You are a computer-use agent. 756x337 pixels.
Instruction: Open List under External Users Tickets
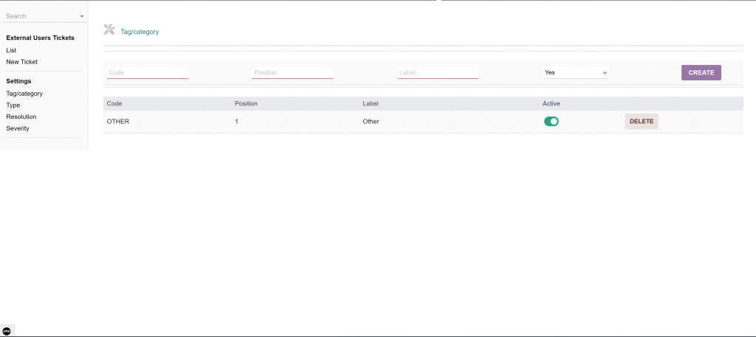(x=11, y=51)
